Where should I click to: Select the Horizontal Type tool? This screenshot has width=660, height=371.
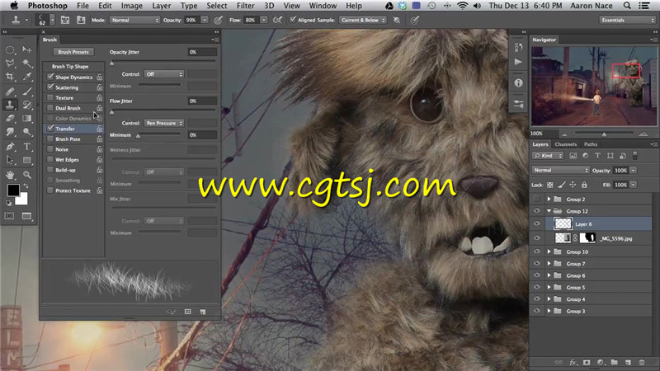pyautogui.click(x=27, y=147)
